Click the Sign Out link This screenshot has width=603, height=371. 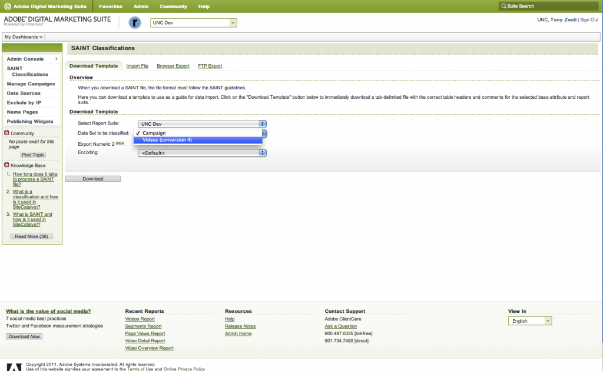[x=589, y=20]
